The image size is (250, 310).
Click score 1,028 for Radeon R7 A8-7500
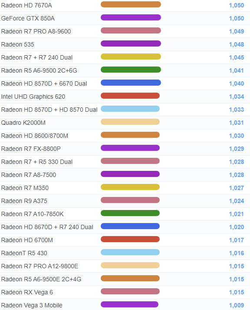click(237, 175)
